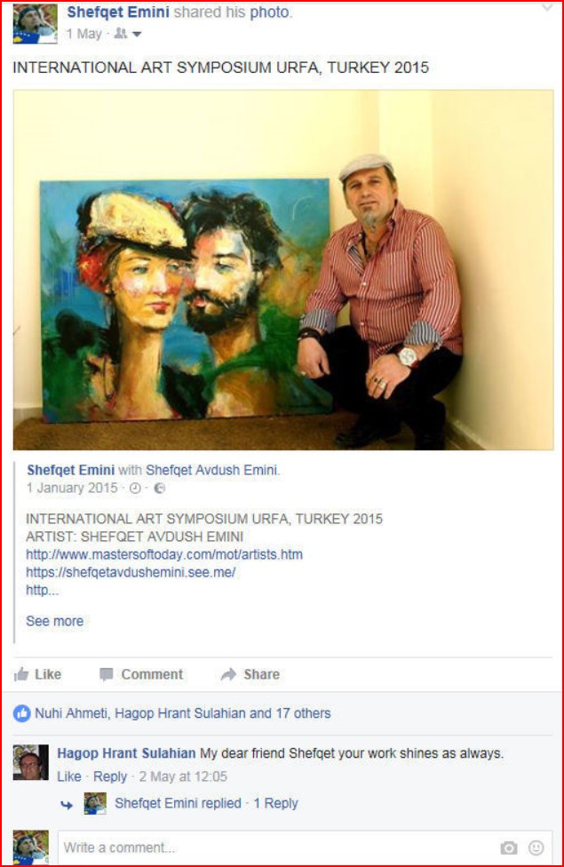
Task: Click the thumbs-up Like icon
Action: pyautogui.click(x=21, y=674)
